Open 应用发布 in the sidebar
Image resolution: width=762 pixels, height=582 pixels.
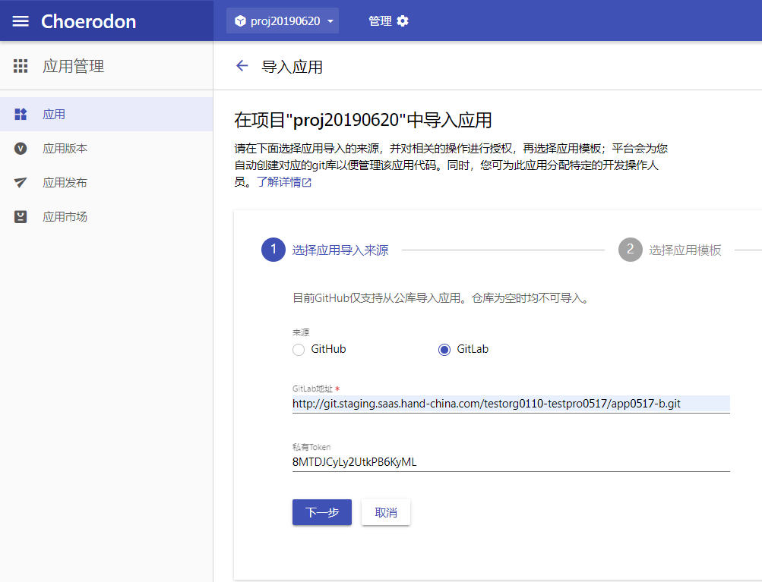tap(106, 183)
